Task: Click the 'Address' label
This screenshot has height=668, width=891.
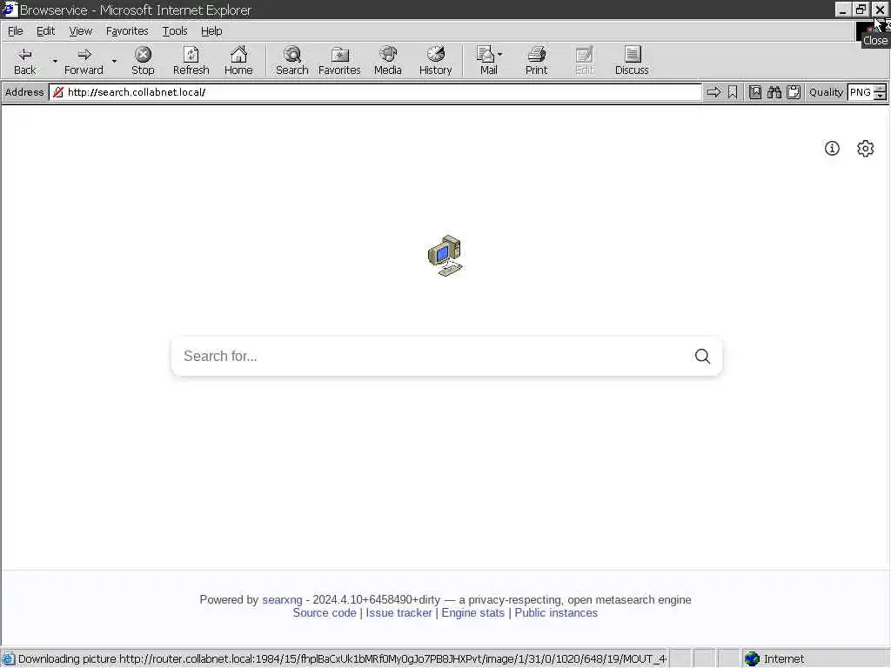Action: coord(24,92)
